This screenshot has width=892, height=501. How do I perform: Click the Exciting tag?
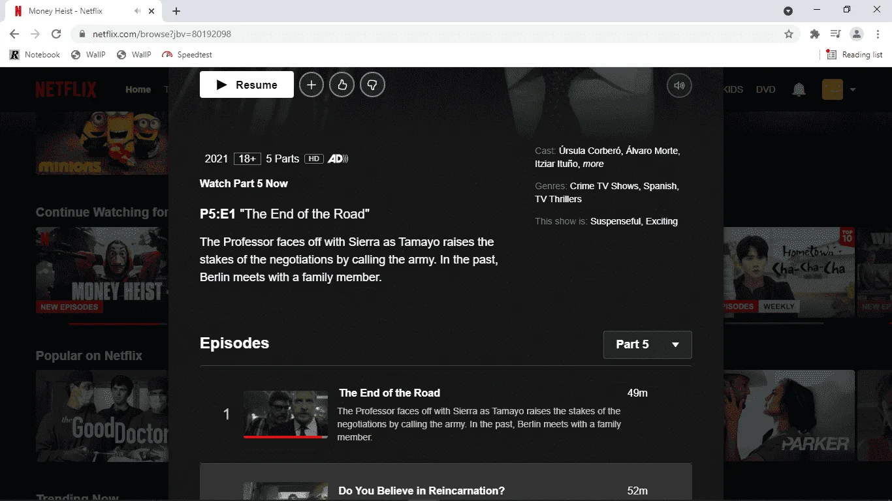[661, 221]
